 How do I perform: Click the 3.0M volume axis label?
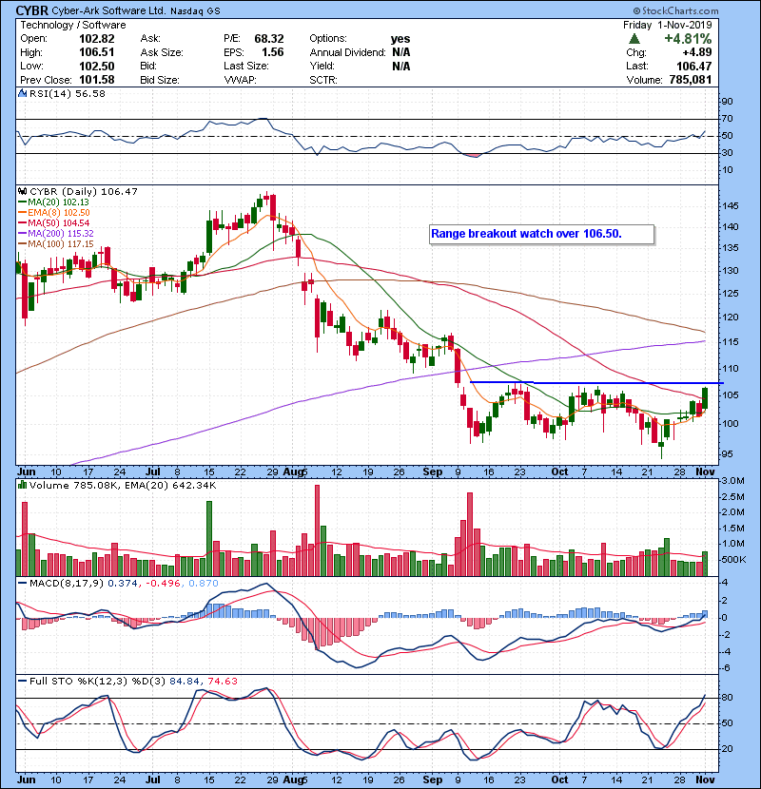pos(732,481)
